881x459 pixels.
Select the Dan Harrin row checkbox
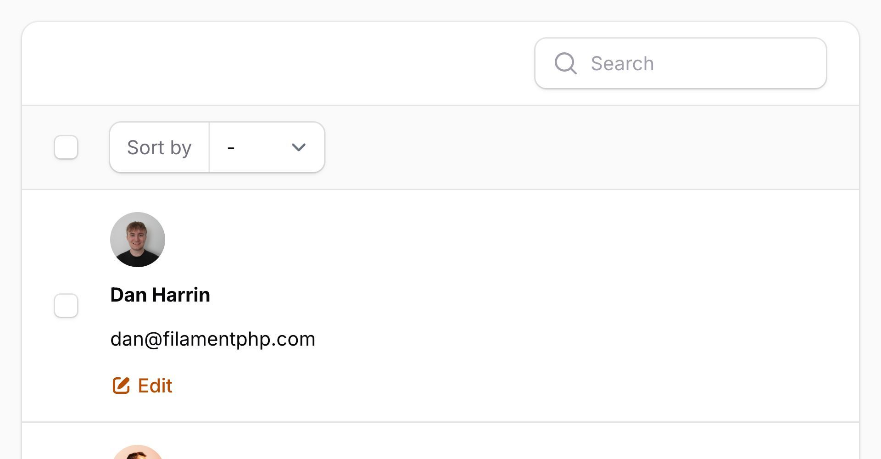[x=66, y=306]
